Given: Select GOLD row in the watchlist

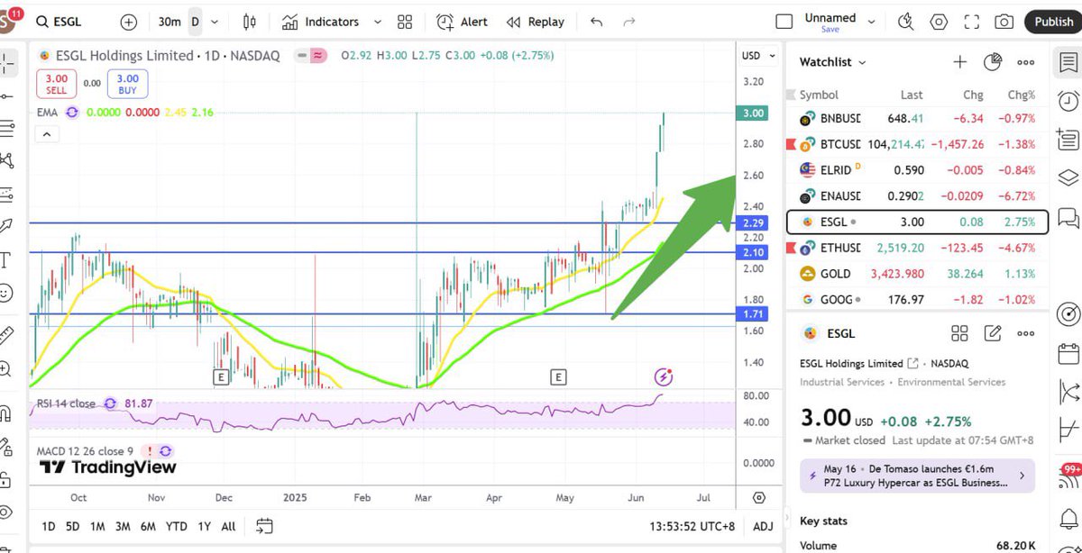Looking at the screenshot, I should (x=917, y=273).
